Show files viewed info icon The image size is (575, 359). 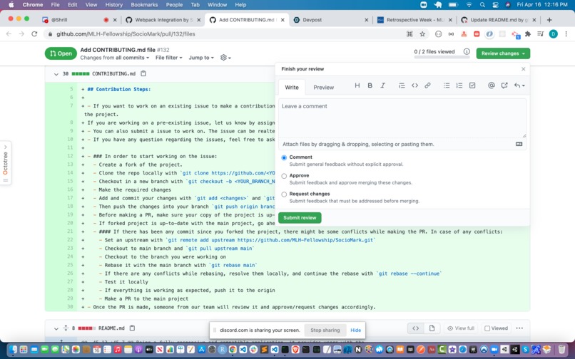[467, 52]
